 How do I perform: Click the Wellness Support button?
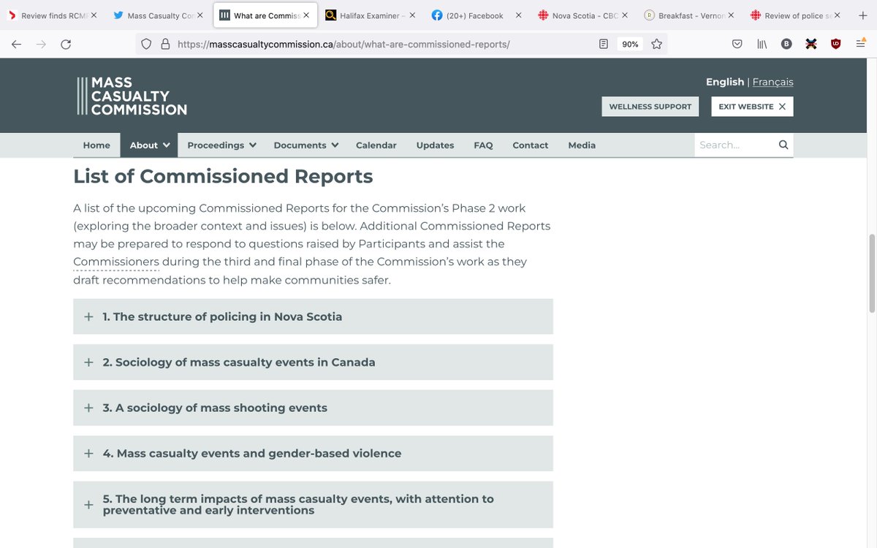click(x=650, y=107)
